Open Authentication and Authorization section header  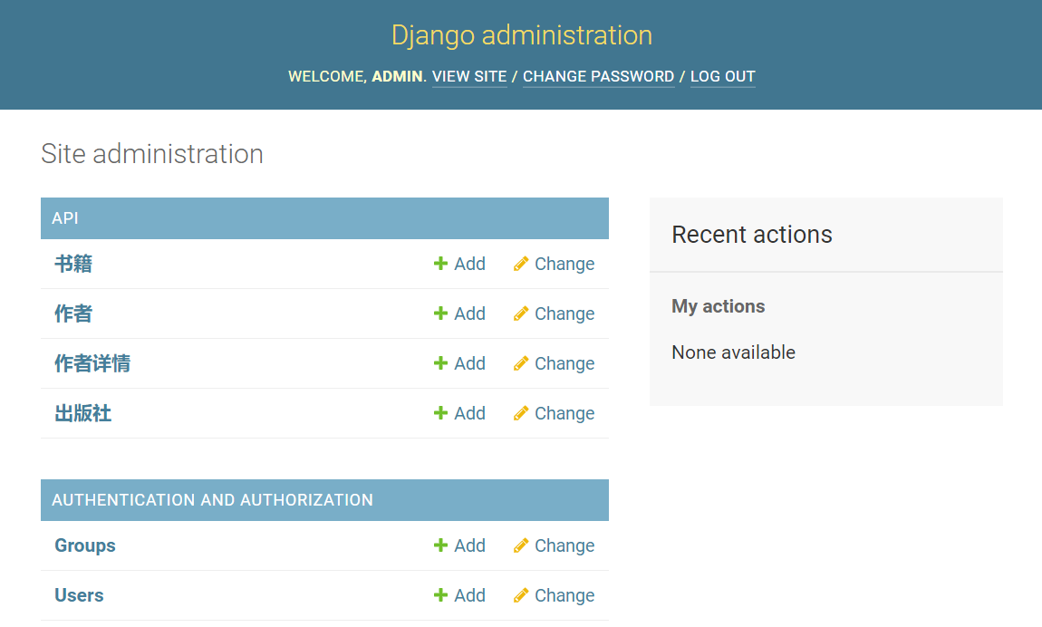pos(213,500)
